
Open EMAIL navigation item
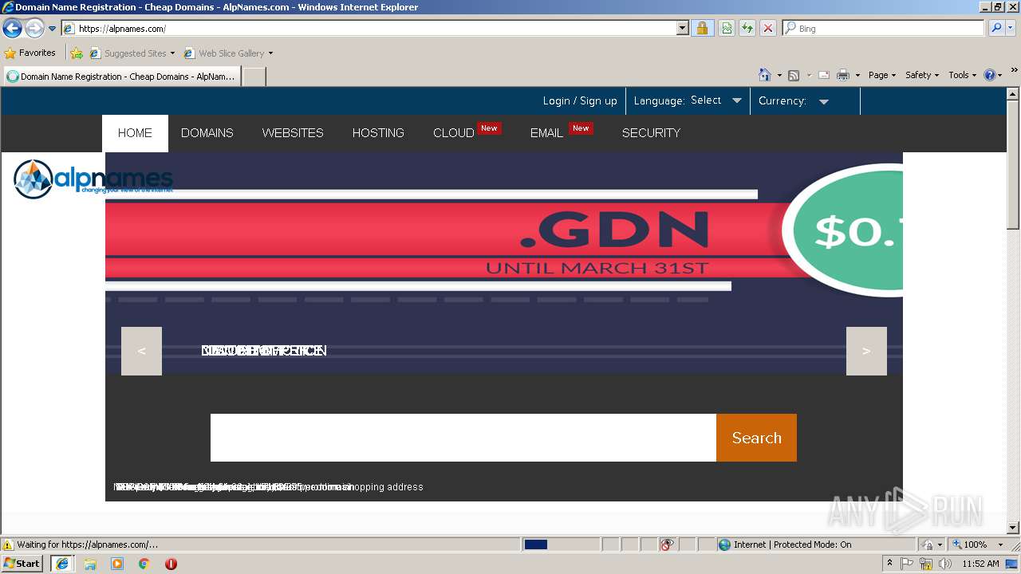(546, 133)
